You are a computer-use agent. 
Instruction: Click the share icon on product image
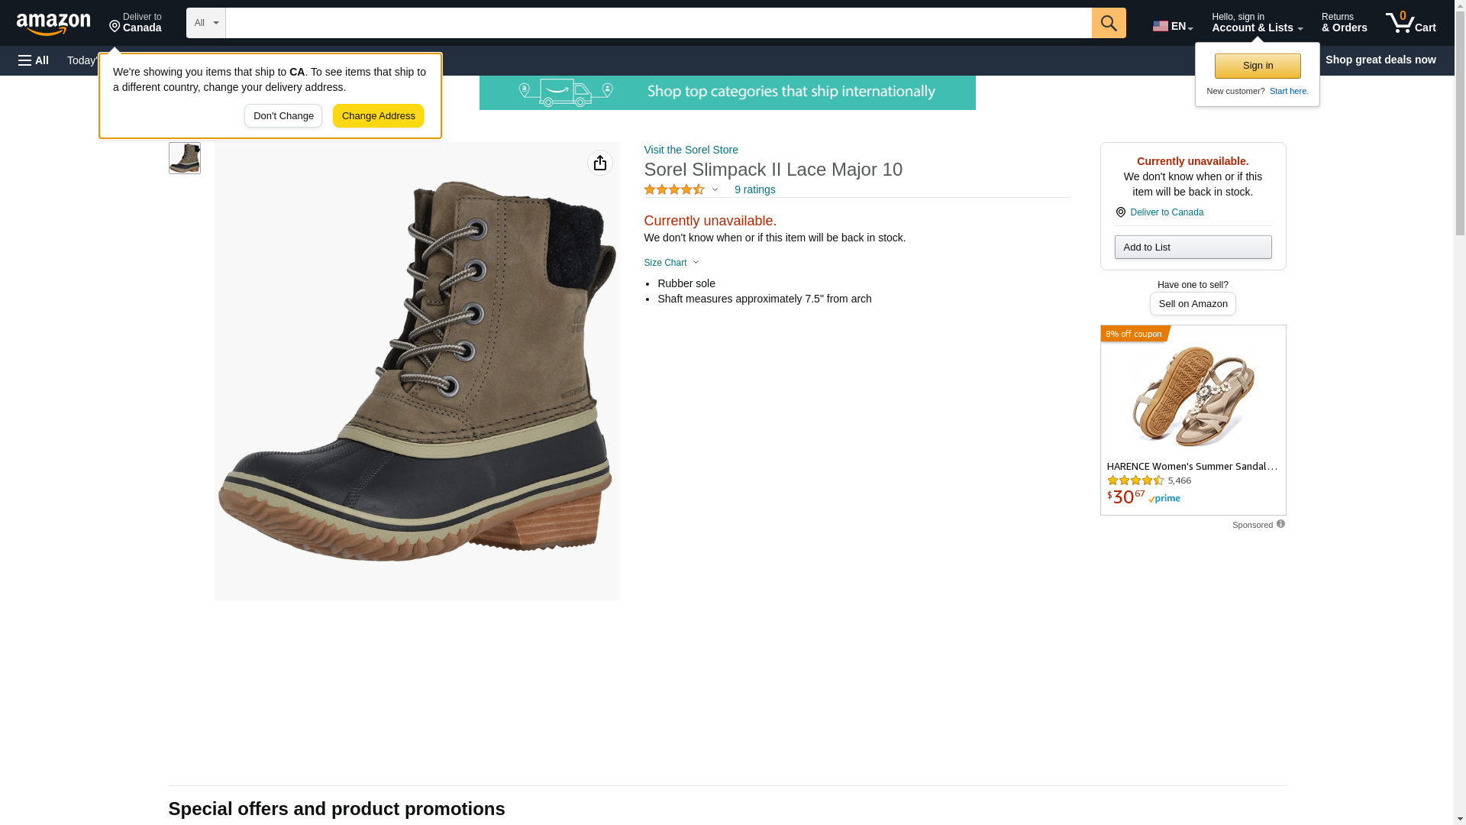pyautogui.click(x=600, y=163)
